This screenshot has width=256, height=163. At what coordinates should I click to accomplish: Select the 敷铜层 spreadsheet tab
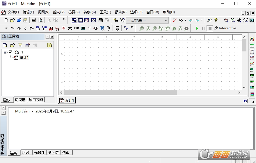(54, 153)
